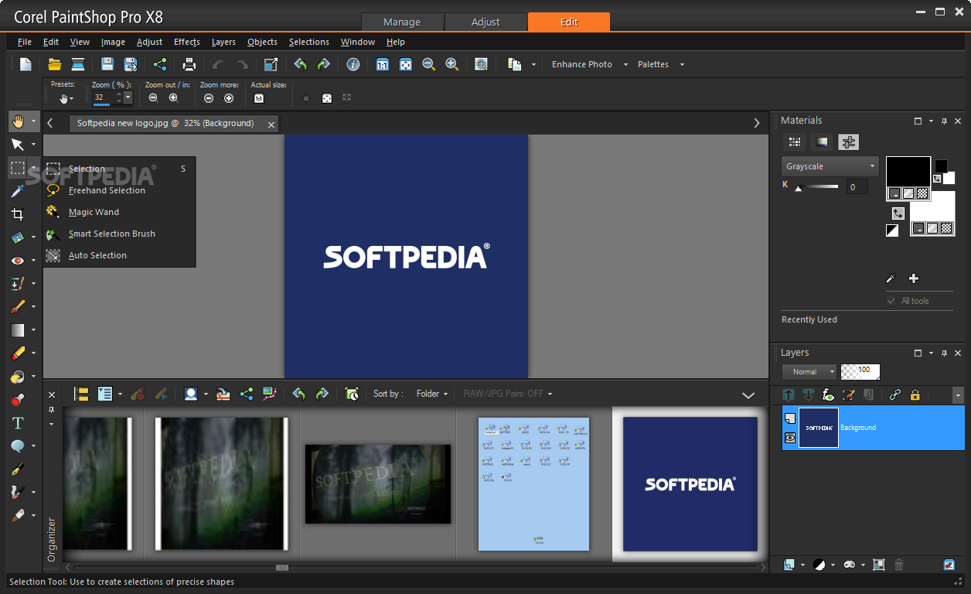Select the Red Eye tool
Image resolution: width=971 pixels, height=594 pixels.
pos(18,261)
